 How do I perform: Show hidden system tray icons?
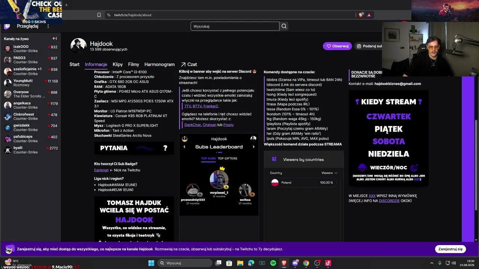click(x=432, y=263)
